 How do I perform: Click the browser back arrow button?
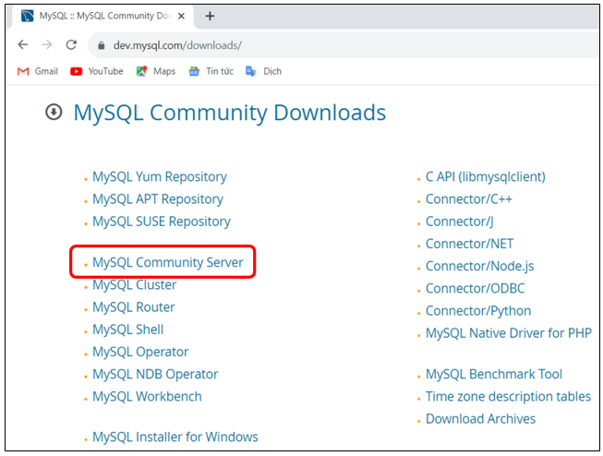(x=22, y=44)
